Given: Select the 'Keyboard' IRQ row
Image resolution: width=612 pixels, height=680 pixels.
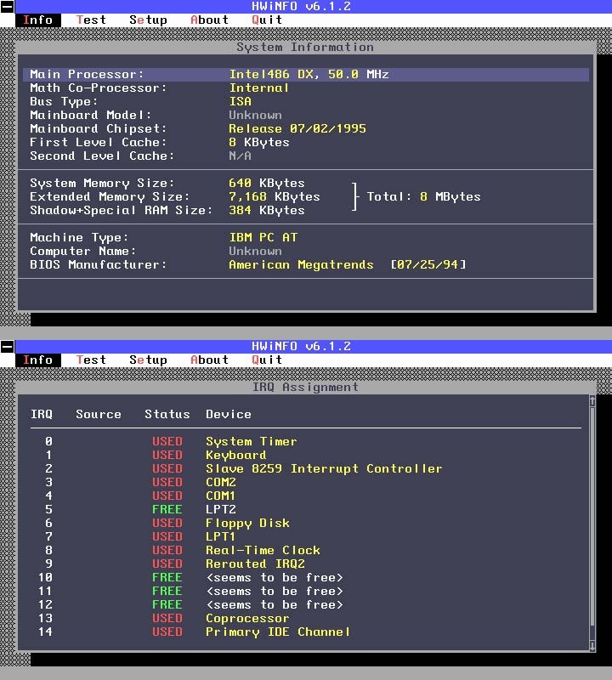Looking at the screenshot, I should (306, 455).
